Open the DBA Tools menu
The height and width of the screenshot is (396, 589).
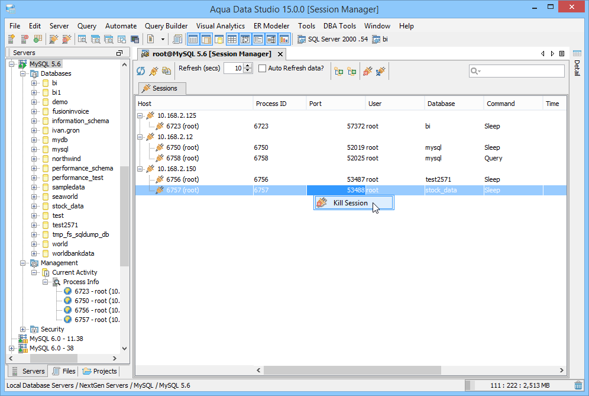point(339,26)
